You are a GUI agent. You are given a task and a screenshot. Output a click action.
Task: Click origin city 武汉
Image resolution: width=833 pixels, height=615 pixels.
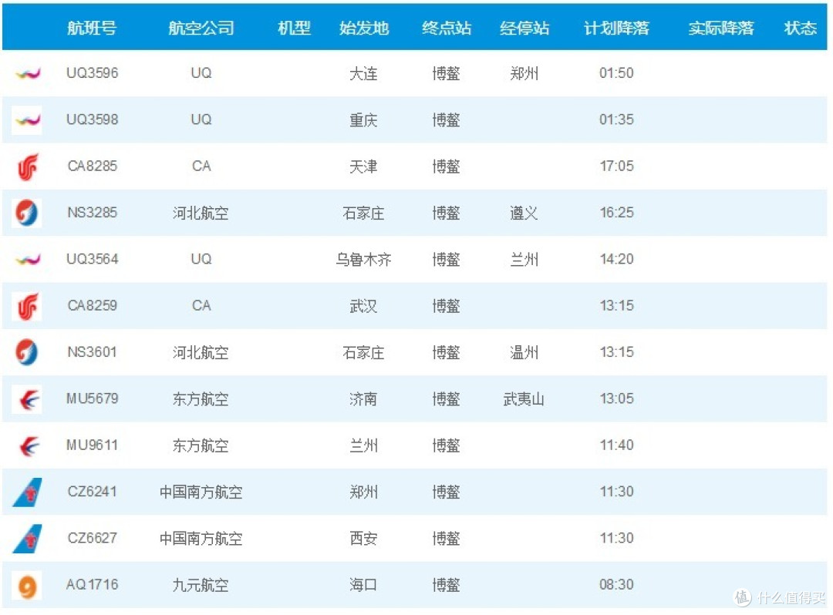(x=363, y=306)
